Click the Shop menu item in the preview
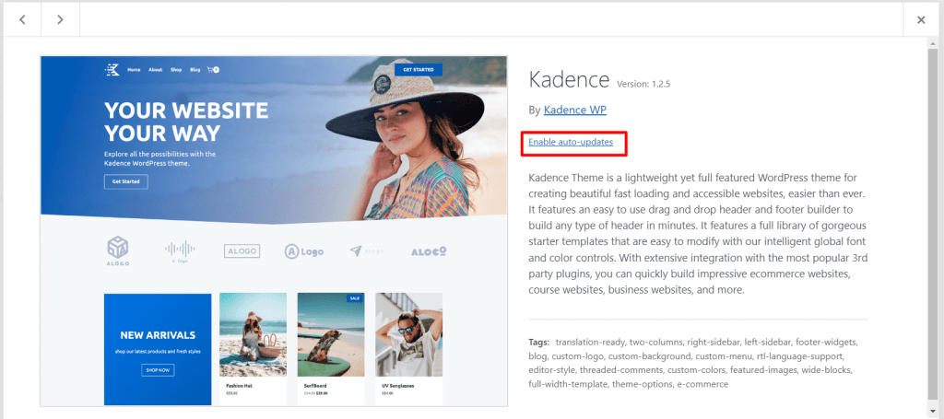 click(176, 70)
